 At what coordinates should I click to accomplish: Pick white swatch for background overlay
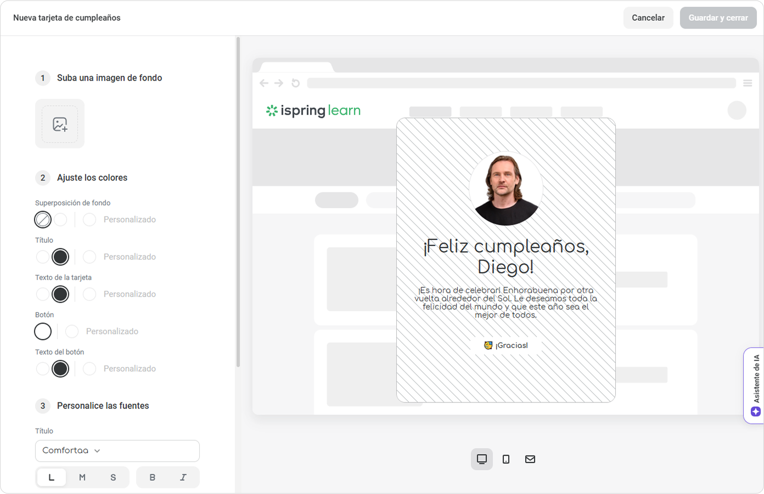[x=60, y=219]
